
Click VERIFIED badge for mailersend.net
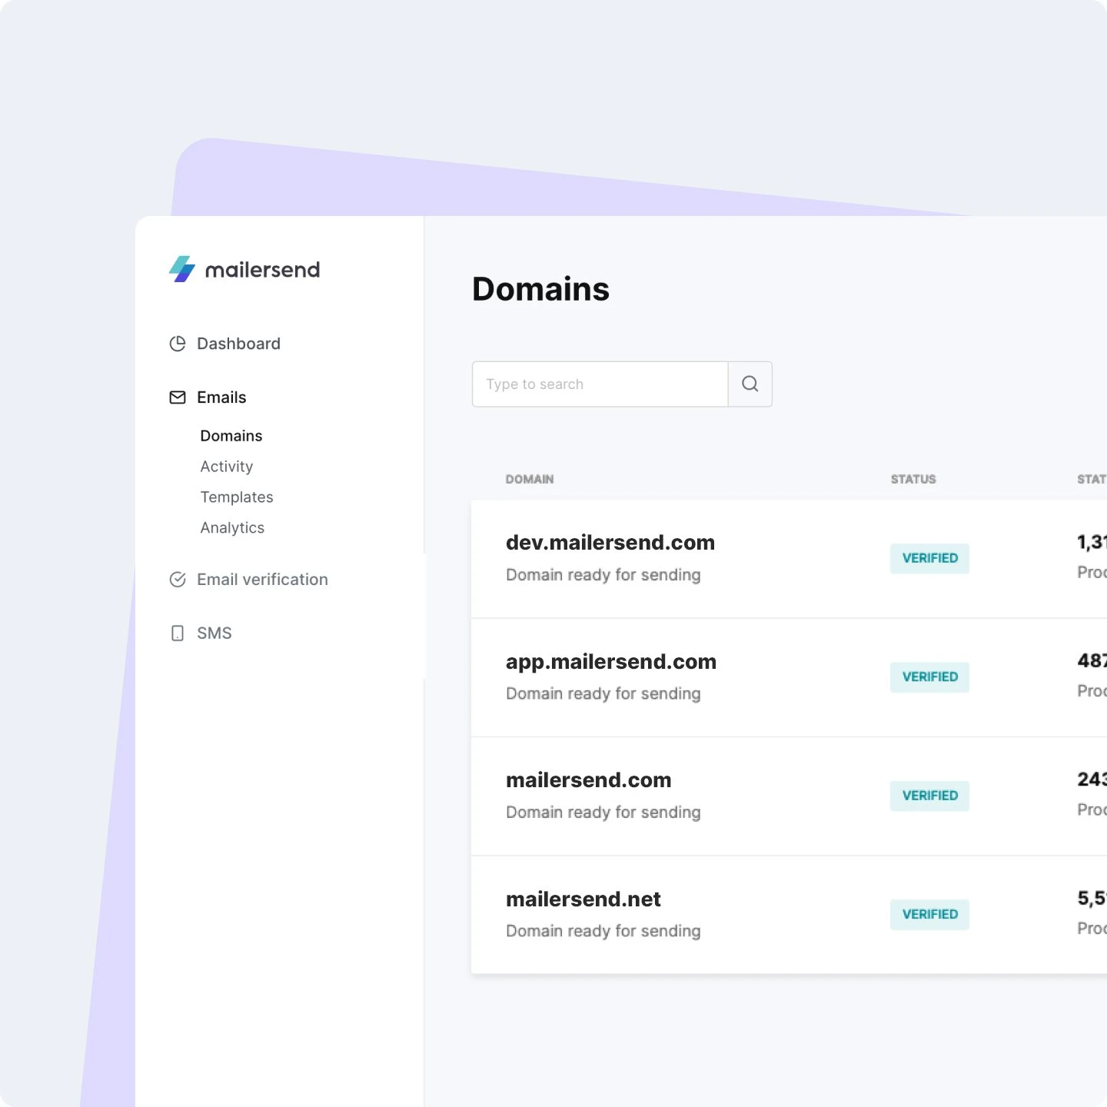point(929,915)
